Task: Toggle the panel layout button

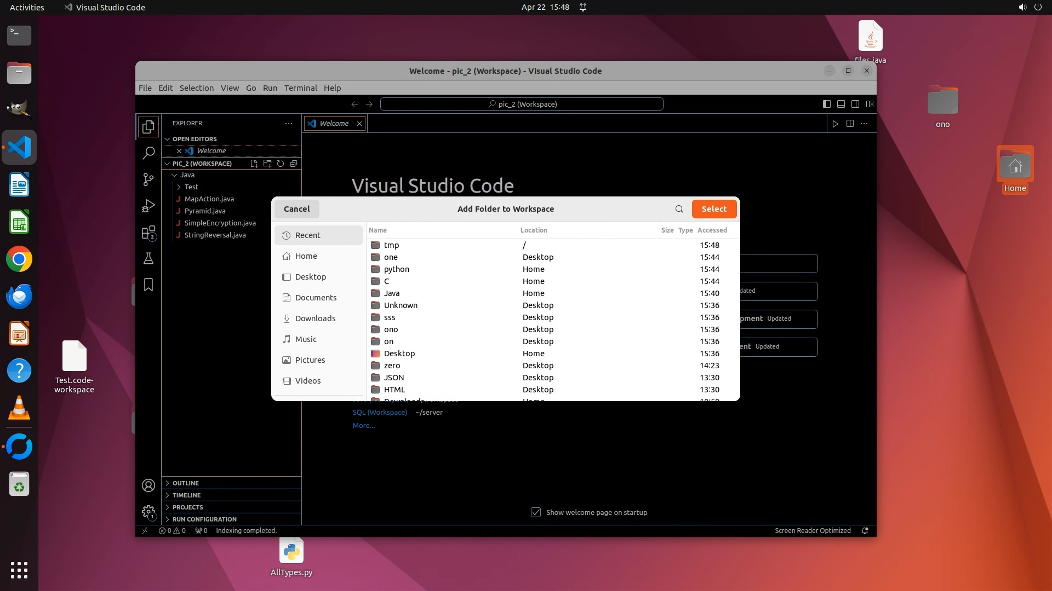Action: [841, 104]
